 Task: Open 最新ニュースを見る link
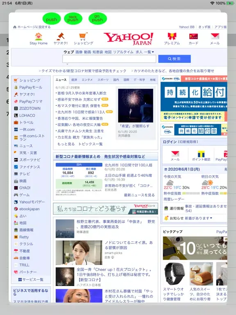139,195
